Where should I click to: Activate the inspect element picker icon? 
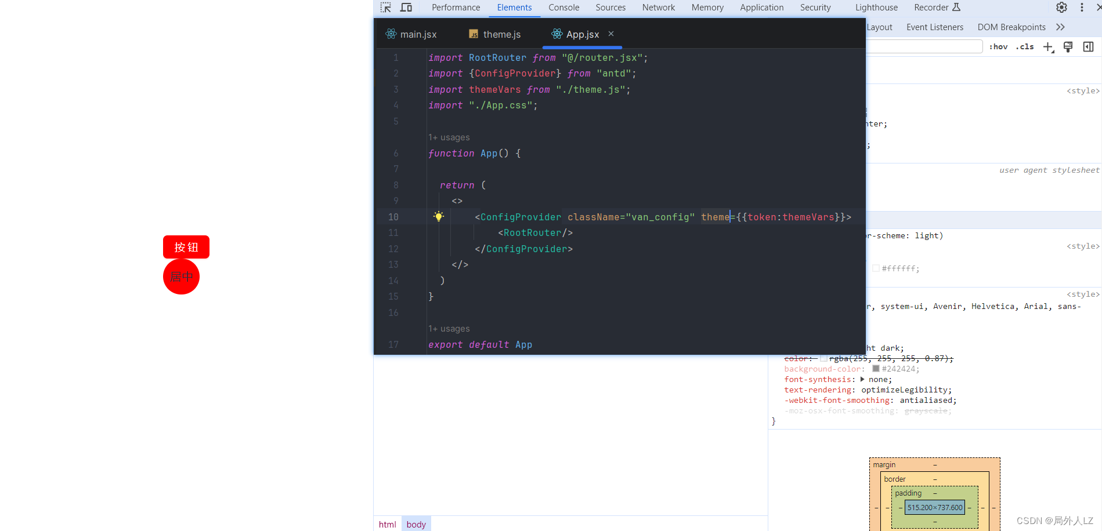click(x=386, y=8)
